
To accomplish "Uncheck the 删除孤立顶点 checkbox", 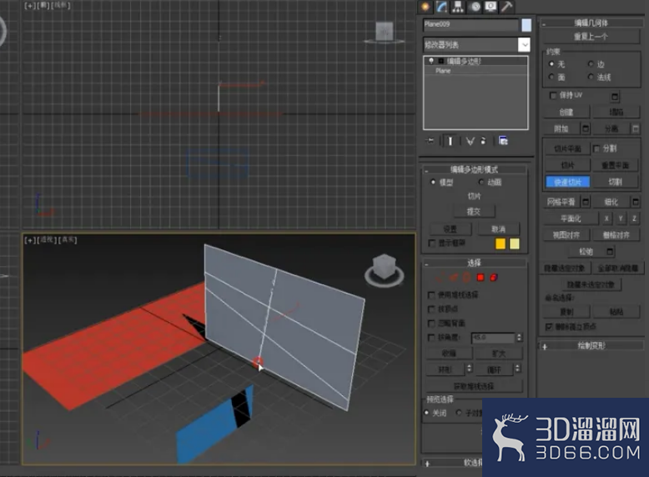I will point(549,327).
